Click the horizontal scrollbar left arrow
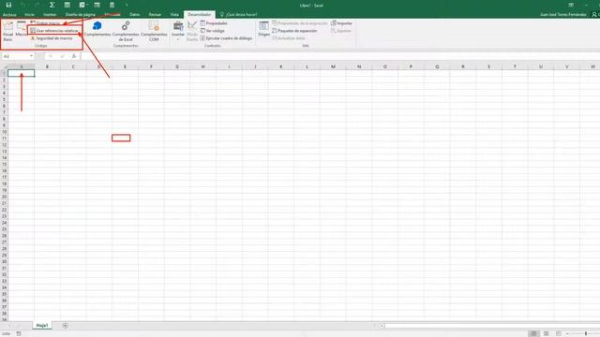 pyautogui.click(x=382, y=326)
